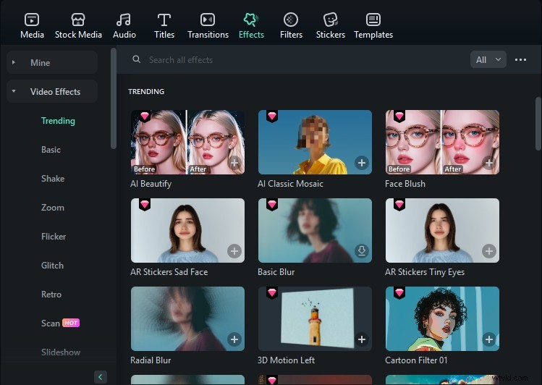Open the All filter dropdown
542x385 pixels.
(488, 60)
